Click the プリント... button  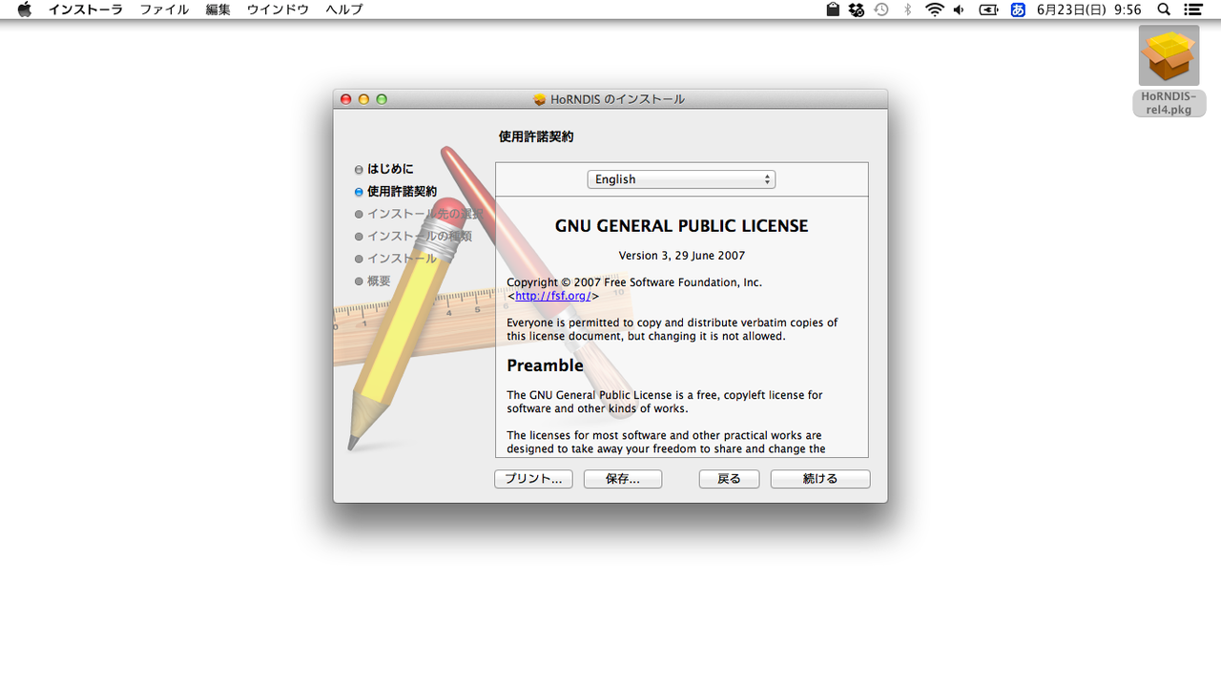533,479
